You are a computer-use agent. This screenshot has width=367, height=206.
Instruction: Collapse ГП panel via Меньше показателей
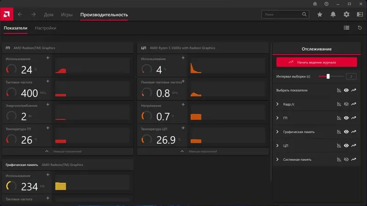63,152
